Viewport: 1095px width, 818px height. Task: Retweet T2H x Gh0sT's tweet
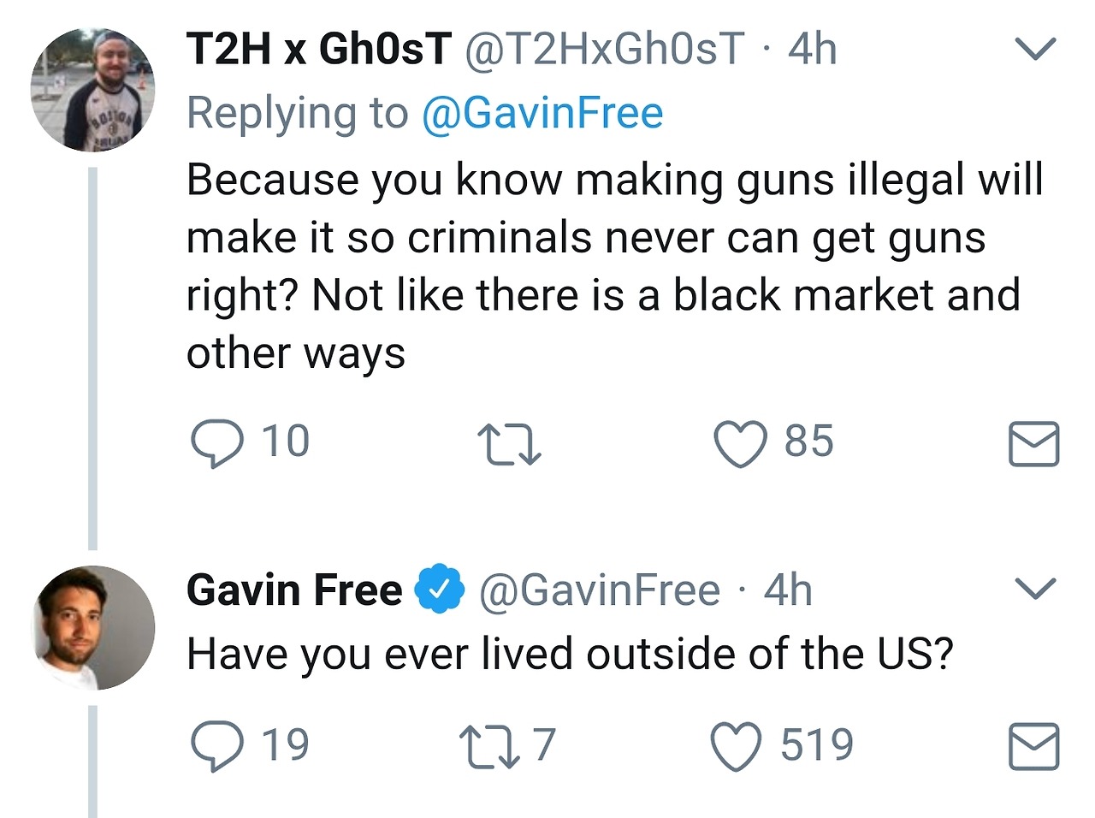pyautogui.click(x=508, y=444)
